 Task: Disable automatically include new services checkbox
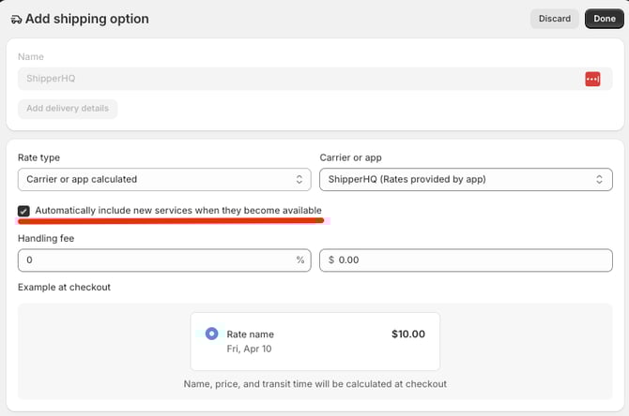[x=23, y=211]
